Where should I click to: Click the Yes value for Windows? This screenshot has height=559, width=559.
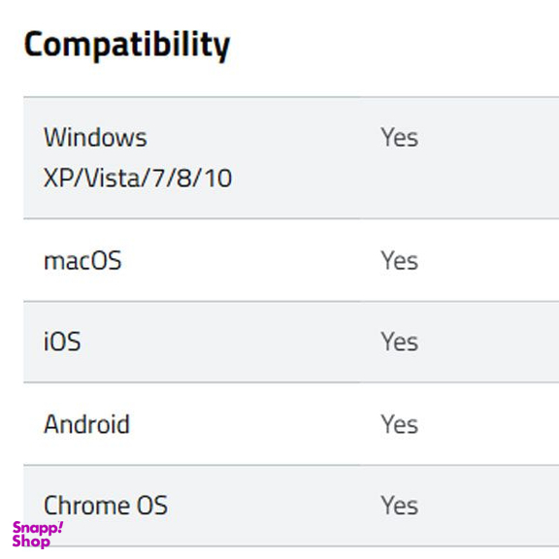(x=399, y=138)
